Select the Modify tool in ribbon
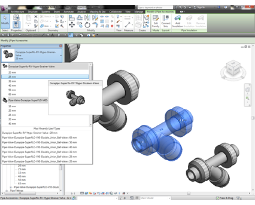The height and width of the screenshot is (205, 255). click(x=5, y=21)
